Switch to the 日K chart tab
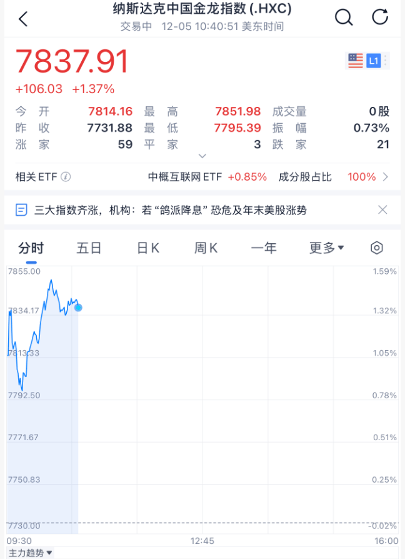The image size is (405, 559). 148,248
